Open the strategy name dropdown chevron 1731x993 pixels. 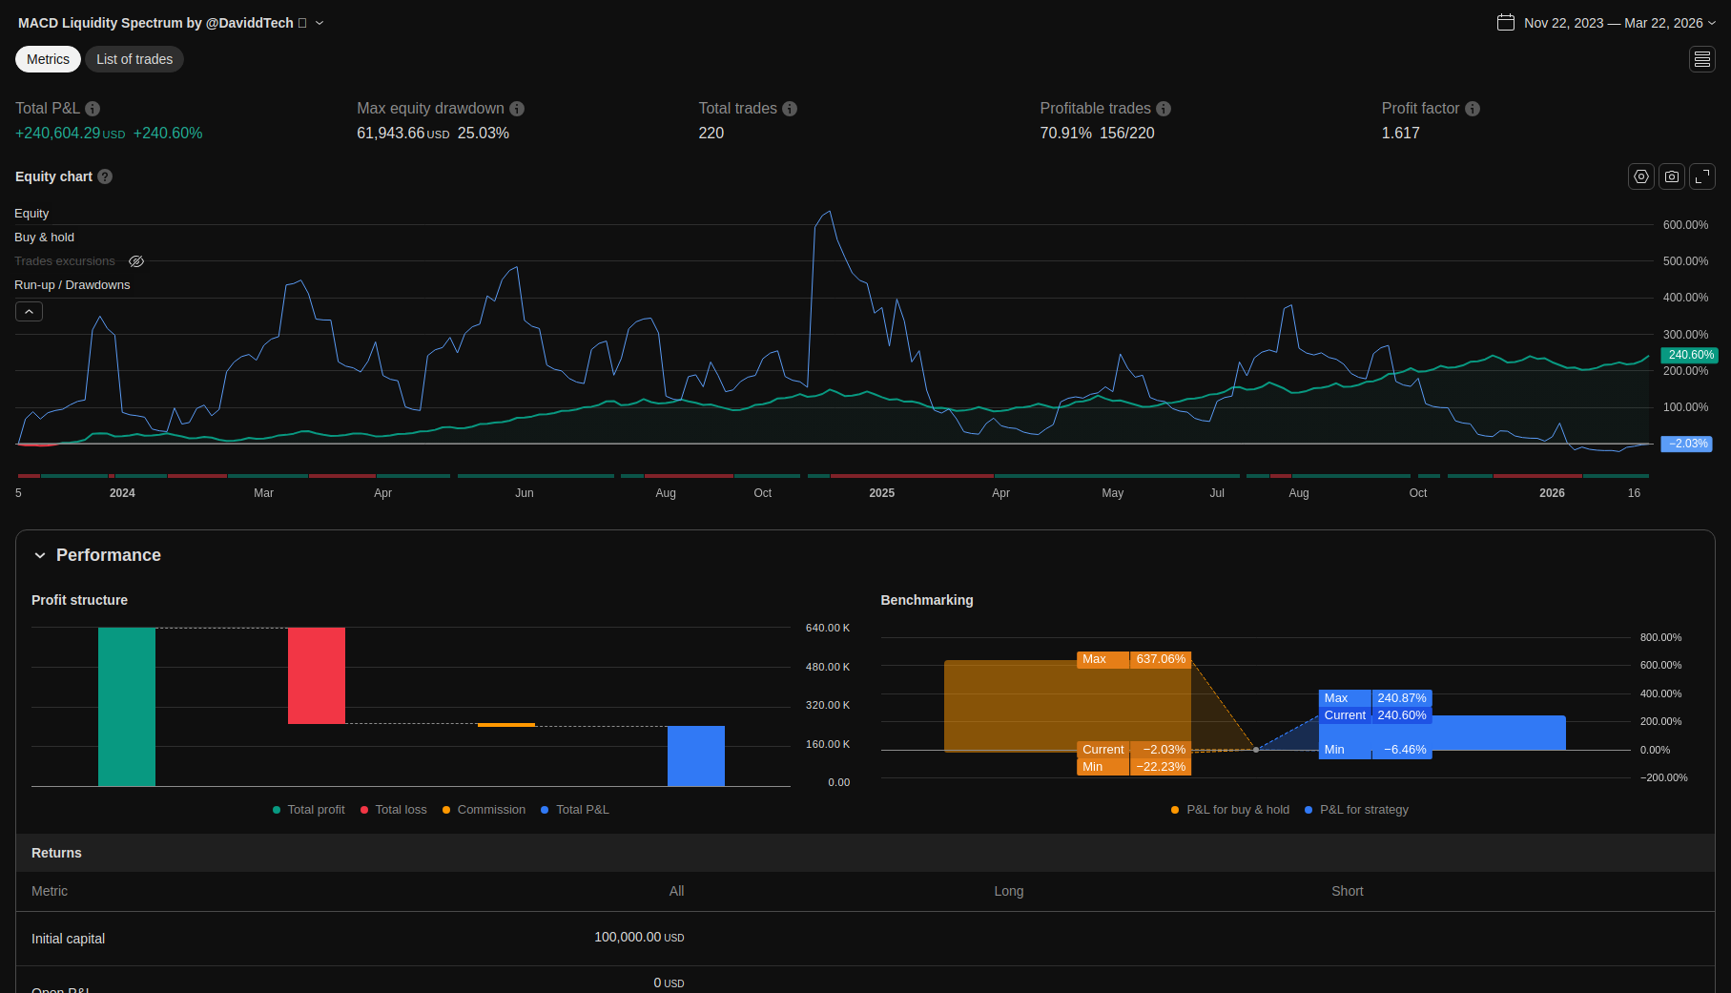319,23
